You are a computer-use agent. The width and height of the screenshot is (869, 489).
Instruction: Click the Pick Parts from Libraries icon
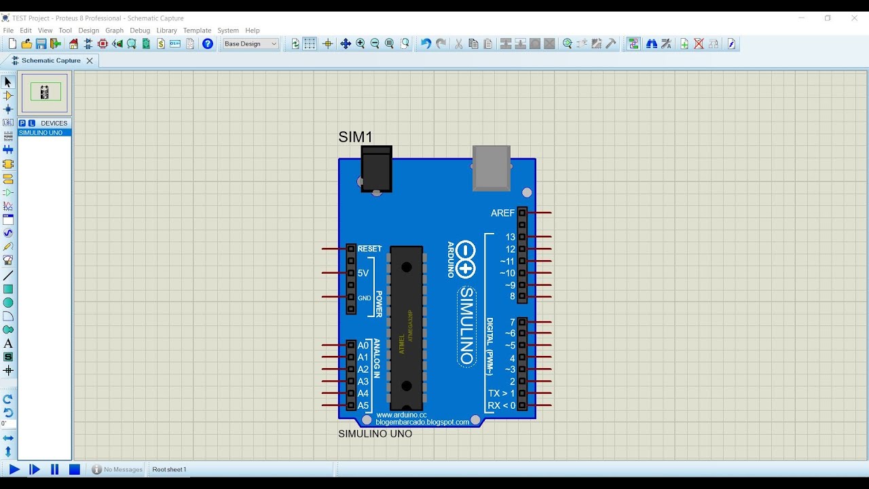point(568,43)
